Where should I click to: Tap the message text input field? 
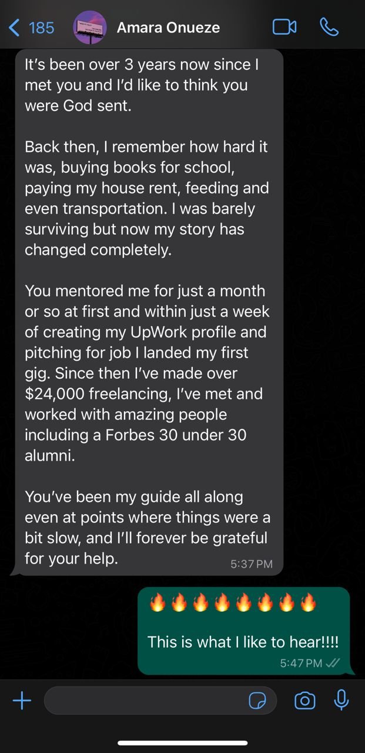click(x=147, y=701)
